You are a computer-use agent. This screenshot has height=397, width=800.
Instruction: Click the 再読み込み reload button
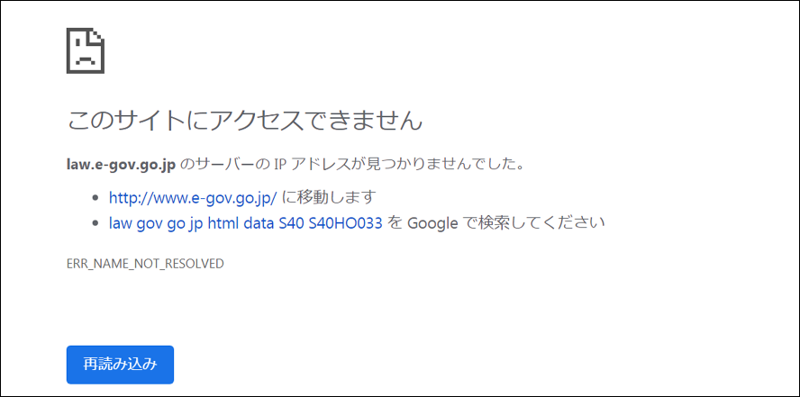coord(120,365)
